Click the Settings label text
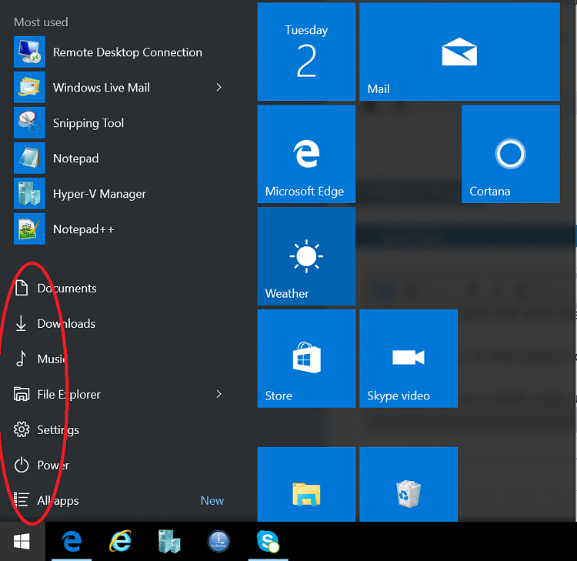Viewport: 577px width, 561px height. [x=58, y=430]
